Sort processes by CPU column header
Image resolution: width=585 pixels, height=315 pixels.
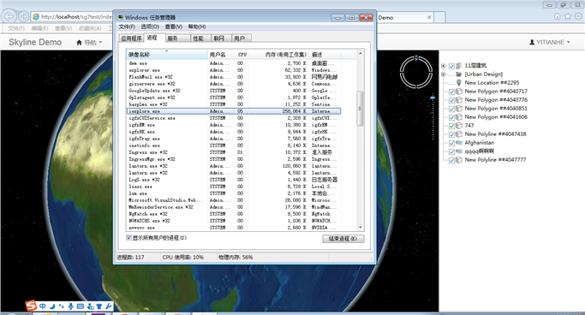242,55
